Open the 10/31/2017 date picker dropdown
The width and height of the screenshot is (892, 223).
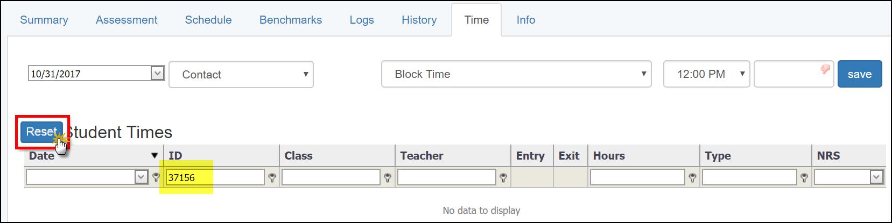click(x=157, y=74)
